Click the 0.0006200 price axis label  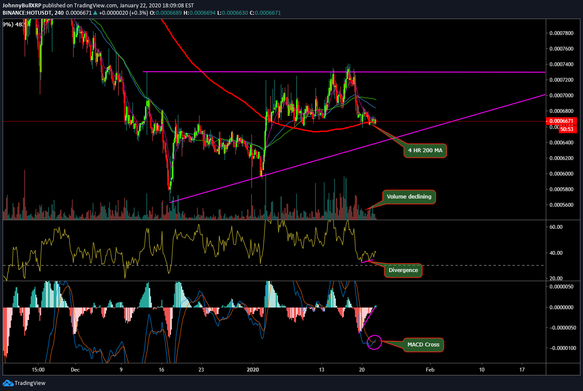pyautogui.click(x=561, y=158)
